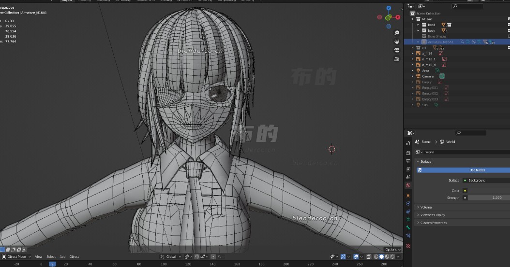Select the a_m16_d object in outliner
This screenshot has width=510, height=267.
click(x=429, y=65)
